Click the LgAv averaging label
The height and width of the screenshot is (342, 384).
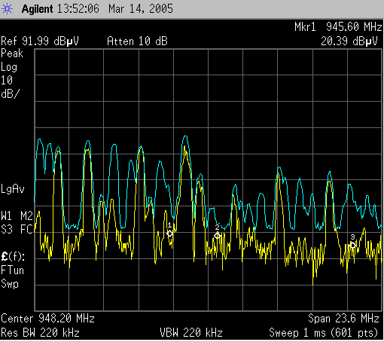(13, 189)
